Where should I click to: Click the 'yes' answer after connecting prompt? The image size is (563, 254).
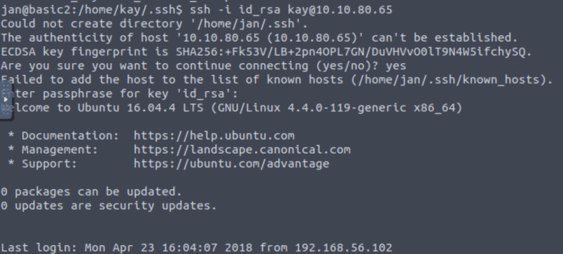point(396,65)
